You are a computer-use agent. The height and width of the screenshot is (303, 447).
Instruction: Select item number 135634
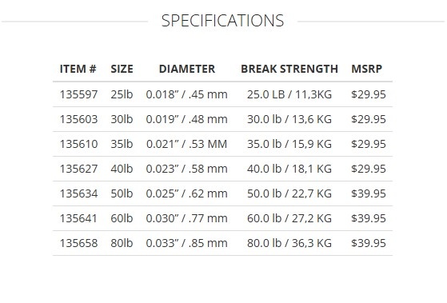(x=78, y=193)
